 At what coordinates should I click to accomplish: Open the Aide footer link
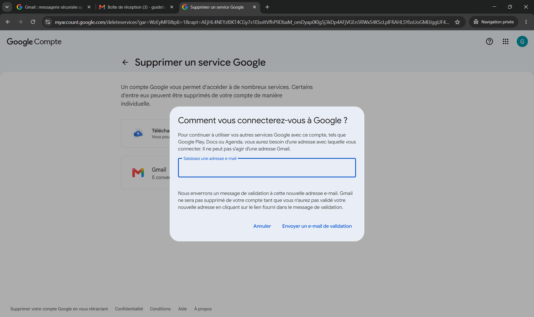point(182,309)
